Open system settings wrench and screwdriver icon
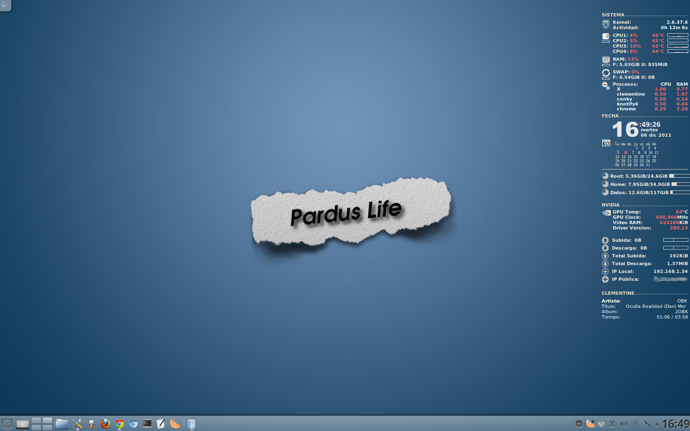 click(x=77, y=424)
